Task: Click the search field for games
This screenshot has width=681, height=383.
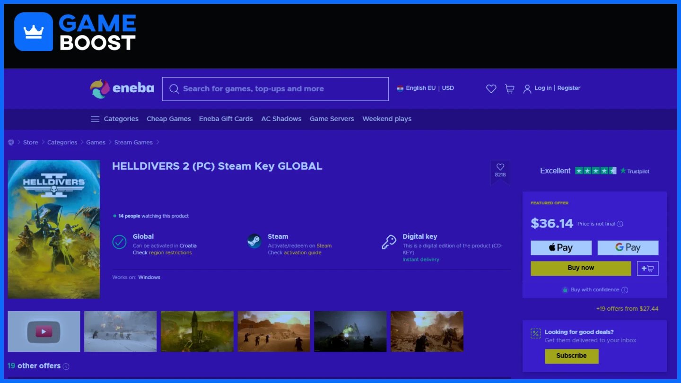Action: tap(275, 89)
